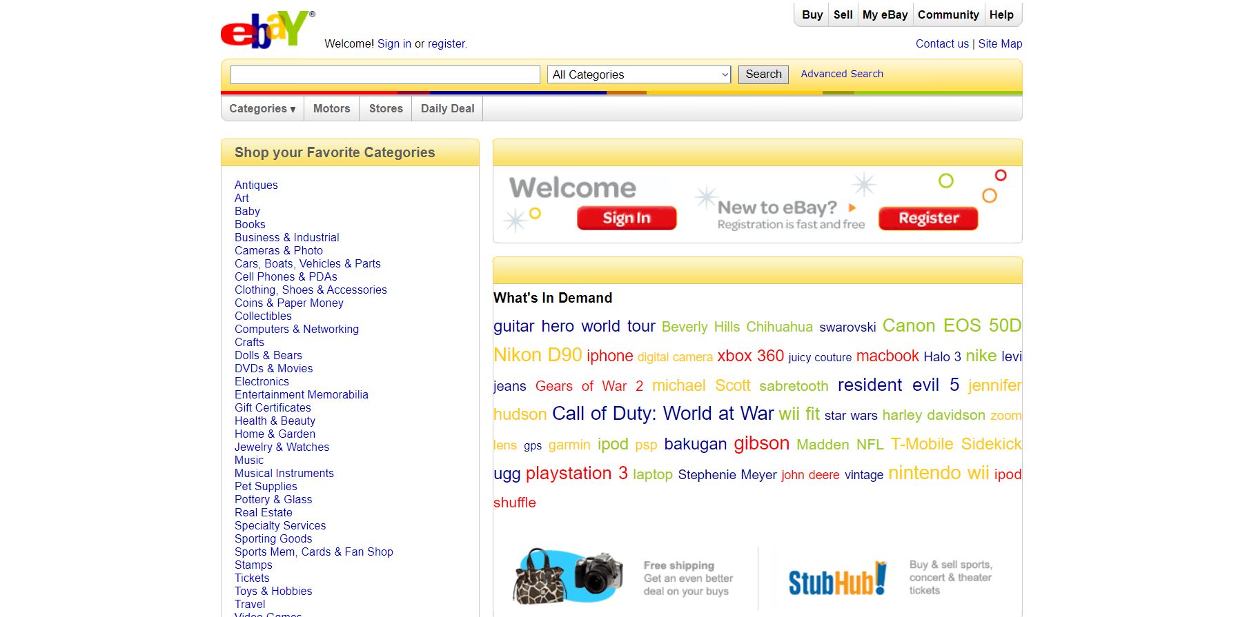Select Gift Certificates category
The image size is (1247, 617).
coord(273,407)
